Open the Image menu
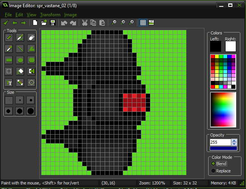This screenshot has height=189, width=246. click(x=70, y=15)
